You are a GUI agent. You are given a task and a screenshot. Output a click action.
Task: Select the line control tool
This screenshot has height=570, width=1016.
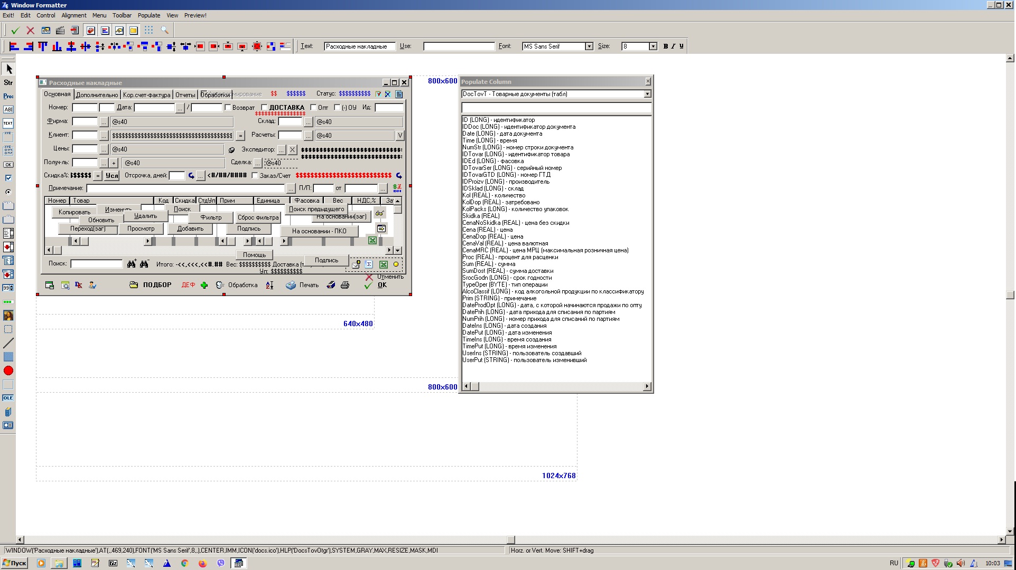8,343
